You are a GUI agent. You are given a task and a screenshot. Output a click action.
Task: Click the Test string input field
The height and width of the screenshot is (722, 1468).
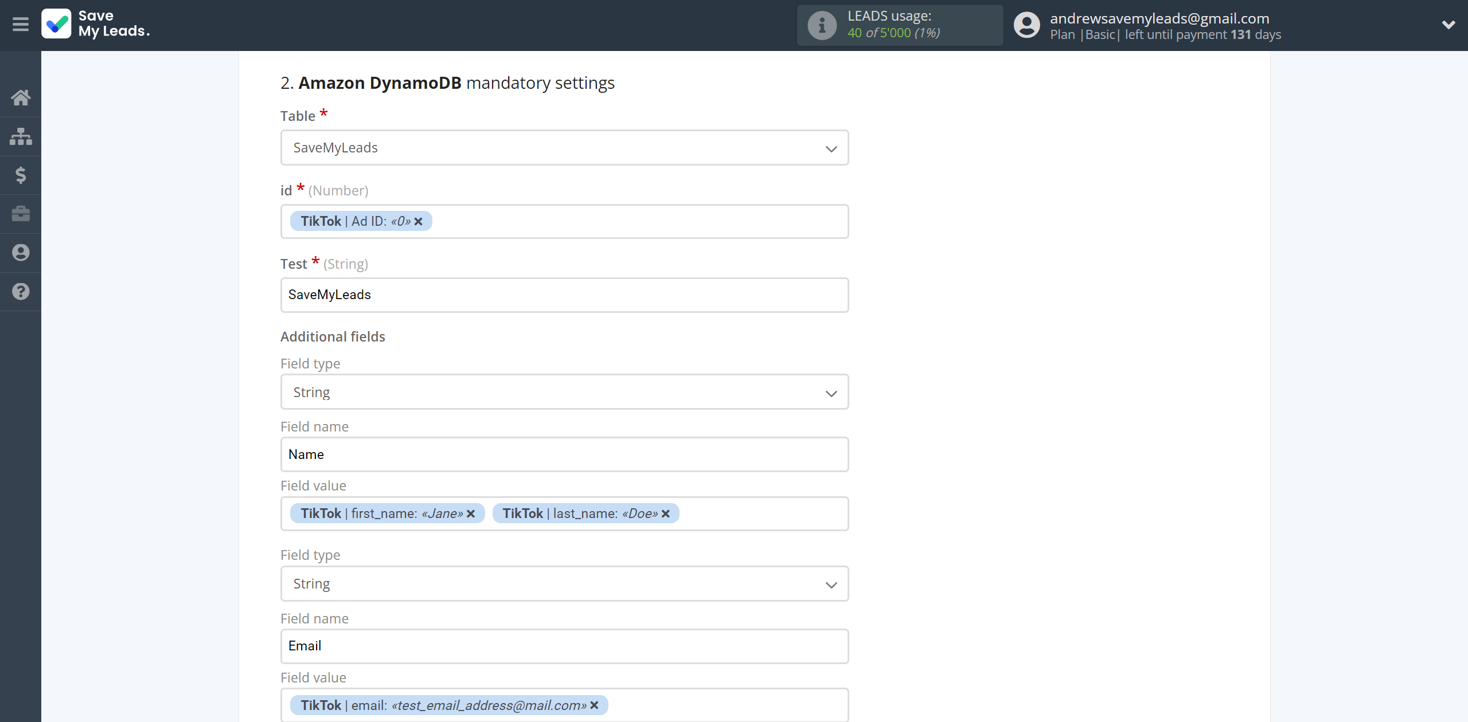click(564, 295)
